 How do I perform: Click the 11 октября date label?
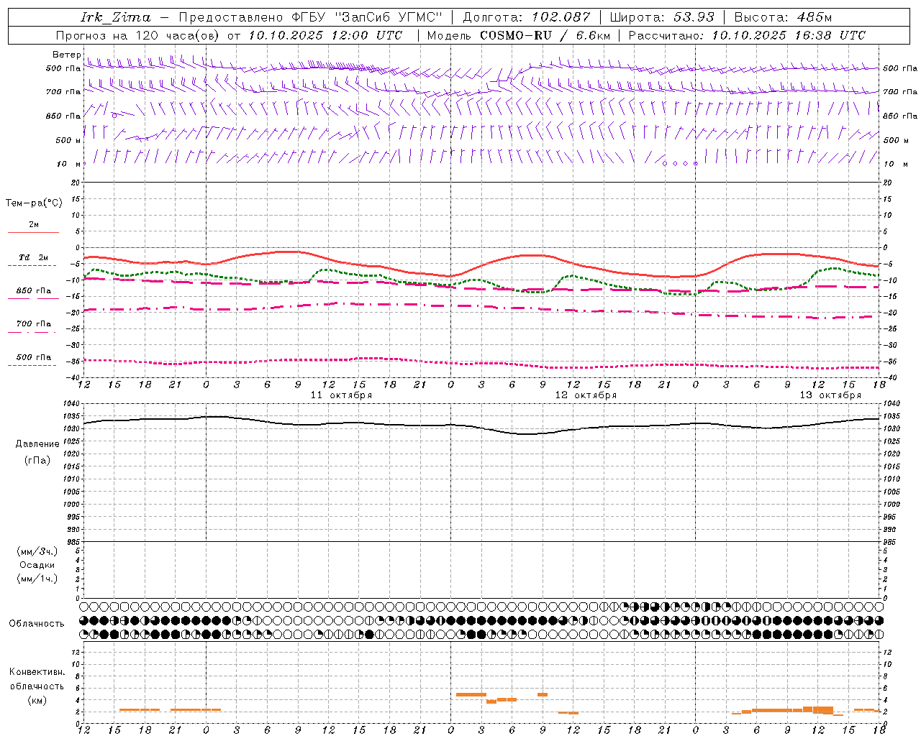coord(341,395)
